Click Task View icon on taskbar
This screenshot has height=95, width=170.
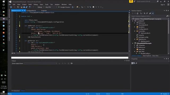click(x=3, y=8)
